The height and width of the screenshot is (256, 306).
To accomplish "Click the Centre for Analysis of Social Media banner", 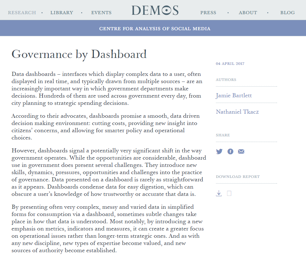I will pyautogui.click(x=155, y=29).
